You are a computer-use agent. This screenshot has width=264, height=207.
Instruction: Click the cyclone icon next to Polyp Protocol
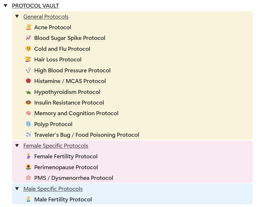pos(28,124)
